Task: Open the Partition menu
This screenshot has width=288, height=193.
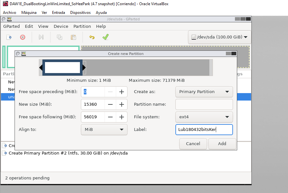Action: (x=82, y=27)
